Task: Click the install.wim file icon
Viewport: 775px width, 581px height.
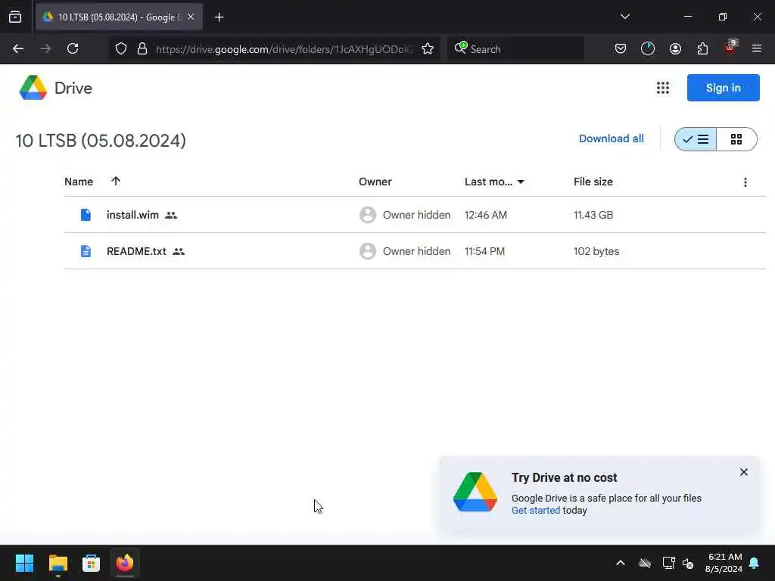Action: pyautogui.click(x=86, y=215)
